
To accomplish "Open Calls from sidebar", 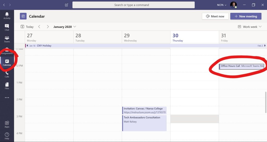I will (7, 74).
